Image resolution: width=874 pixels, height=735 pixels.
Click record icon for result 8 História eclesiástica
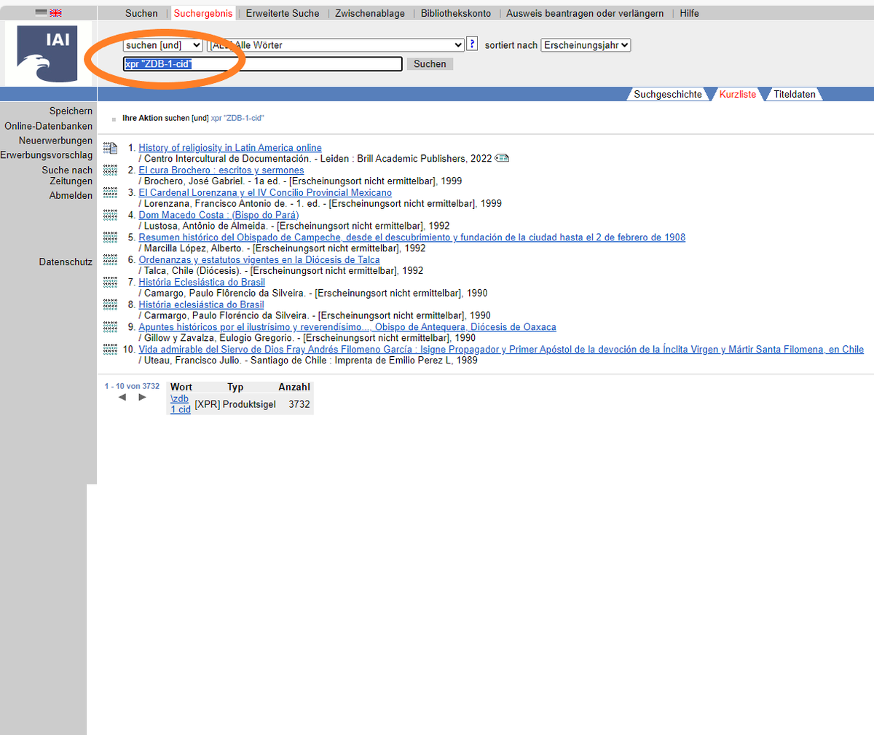click(x=110, y=304)
